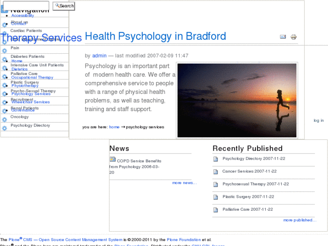The height and width of the screenshot is (246, 328).
Task: Click the document icon next to Palliative Care 2007-11-22
Action: click(216, 210)
